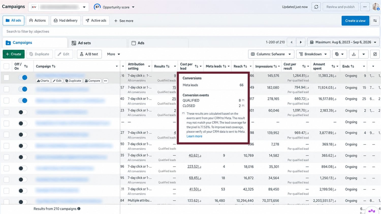Click the info icon beside Results from 210 campaigns
The height and width of the screenshot is (214, 381).
[79, 209]
